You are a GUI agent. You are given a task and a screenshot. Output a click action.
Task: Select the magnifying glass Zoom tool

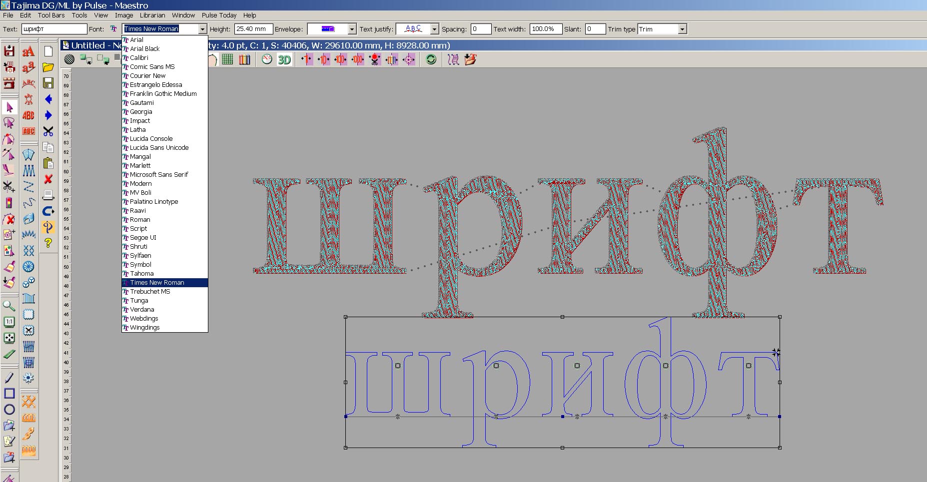9,306
